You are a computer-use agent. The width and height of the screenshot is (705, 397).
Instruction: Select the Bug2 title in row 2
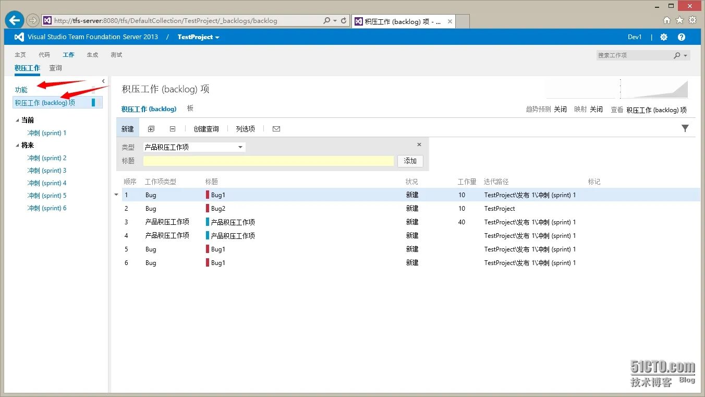click(x=218, y=209)
